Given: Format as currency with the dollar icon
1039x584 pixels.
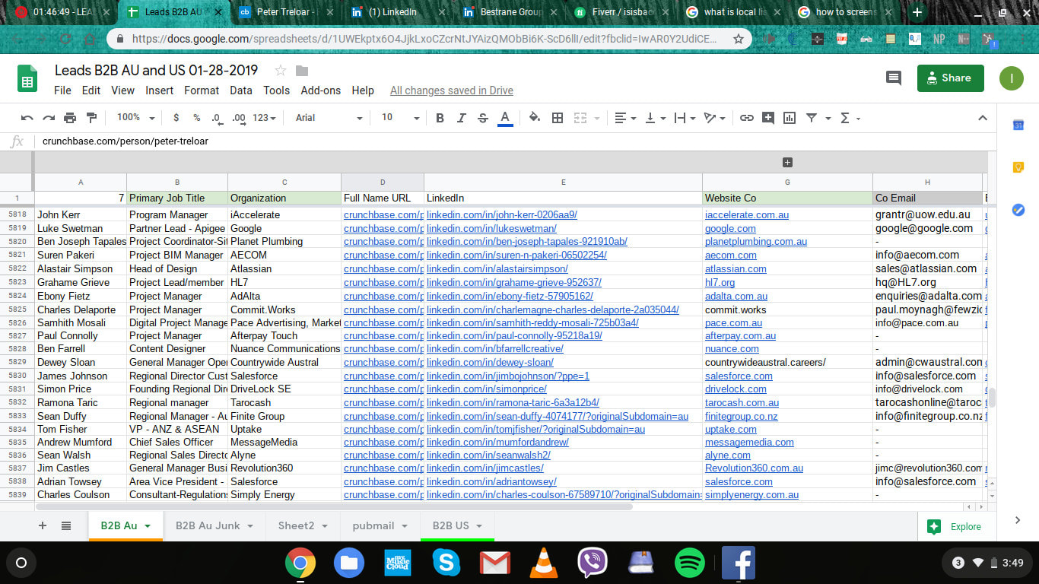Looking at the screenshot, I should tap(176, 118).
